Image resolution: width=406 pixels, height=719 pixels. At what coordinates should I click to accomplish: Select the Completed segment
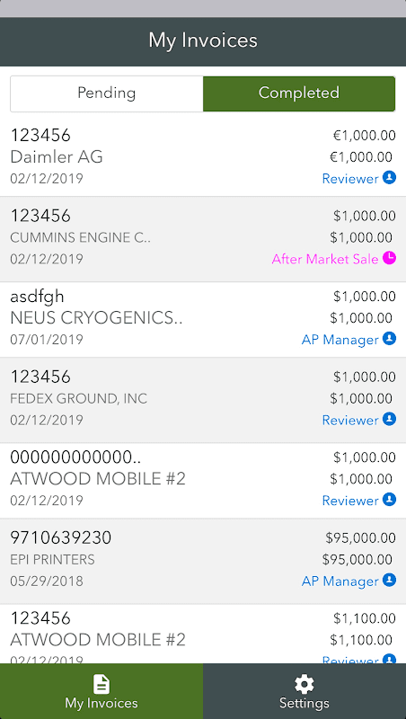click(x=299, y=93)
